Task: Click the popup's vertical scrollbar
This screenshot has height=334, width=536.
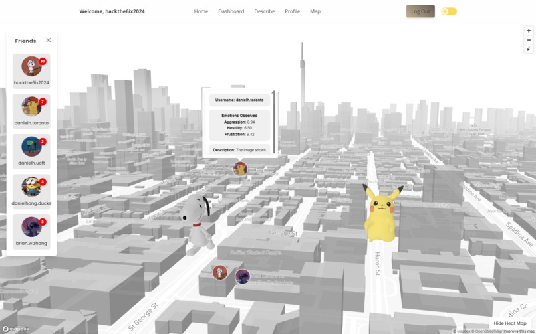Action: (x=274, y=123)
